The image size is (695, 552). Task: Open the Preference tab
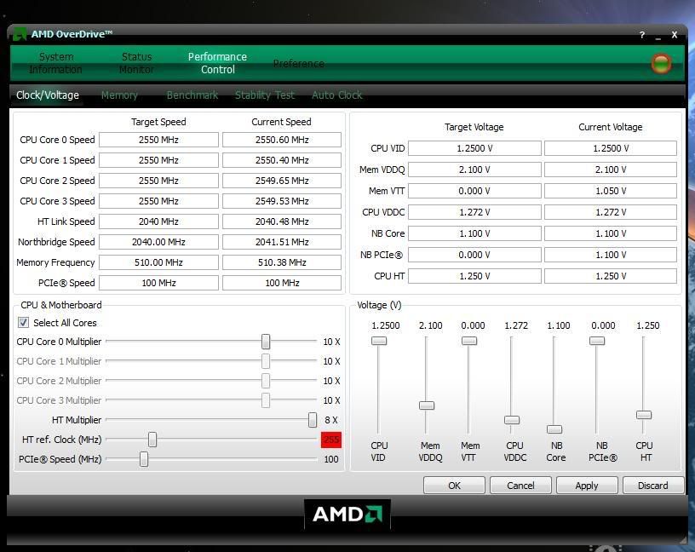(298, 64)
